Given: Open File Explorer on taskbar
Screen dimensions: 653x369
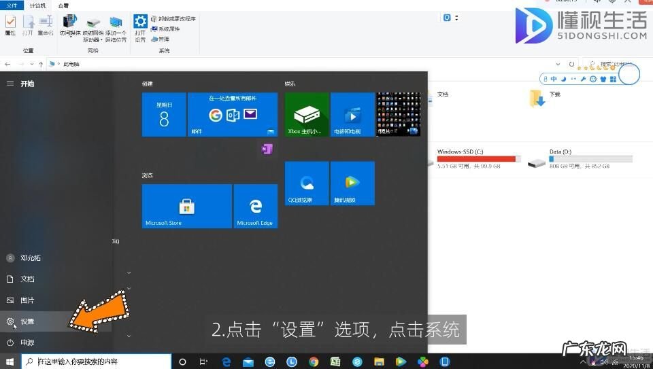Looking at the screenshot, I should [379, 362].
